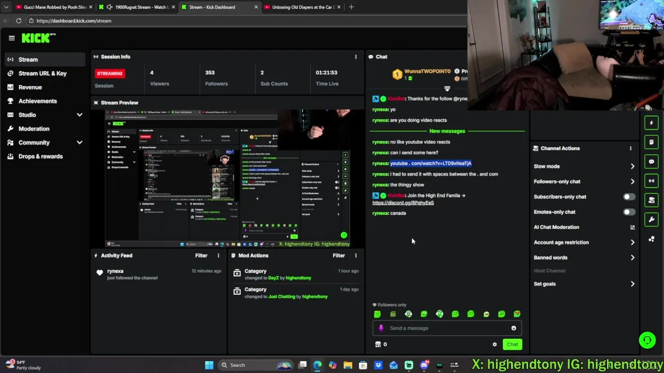The width and height of the screenshot is (664, 373).
Task: Click the document panel icon in right rail
Action: (x=652, y=142)
